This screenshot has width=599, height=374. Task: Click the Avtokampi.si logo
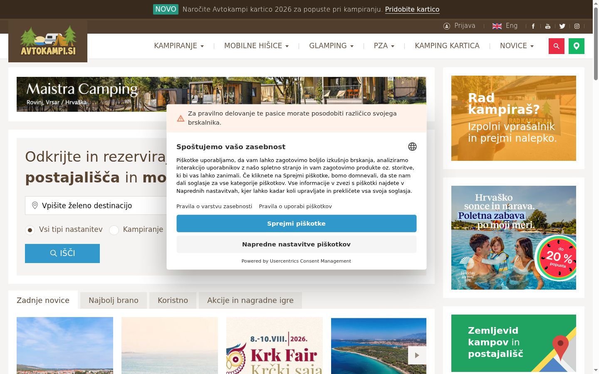[48, 41]
